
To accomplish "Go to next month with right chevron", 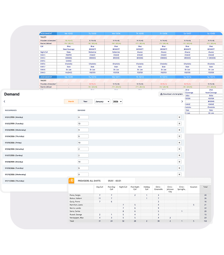I will (182, 101).
